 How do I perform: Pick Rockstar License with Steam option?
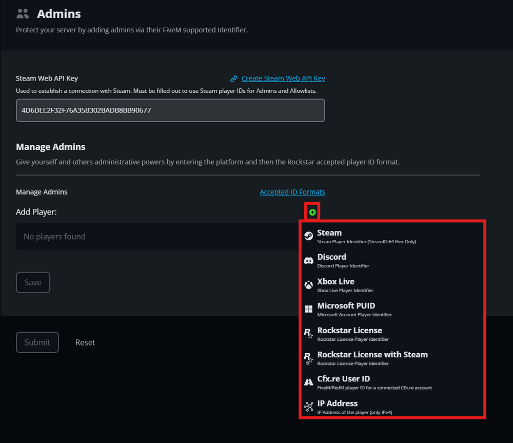[372, 355]
